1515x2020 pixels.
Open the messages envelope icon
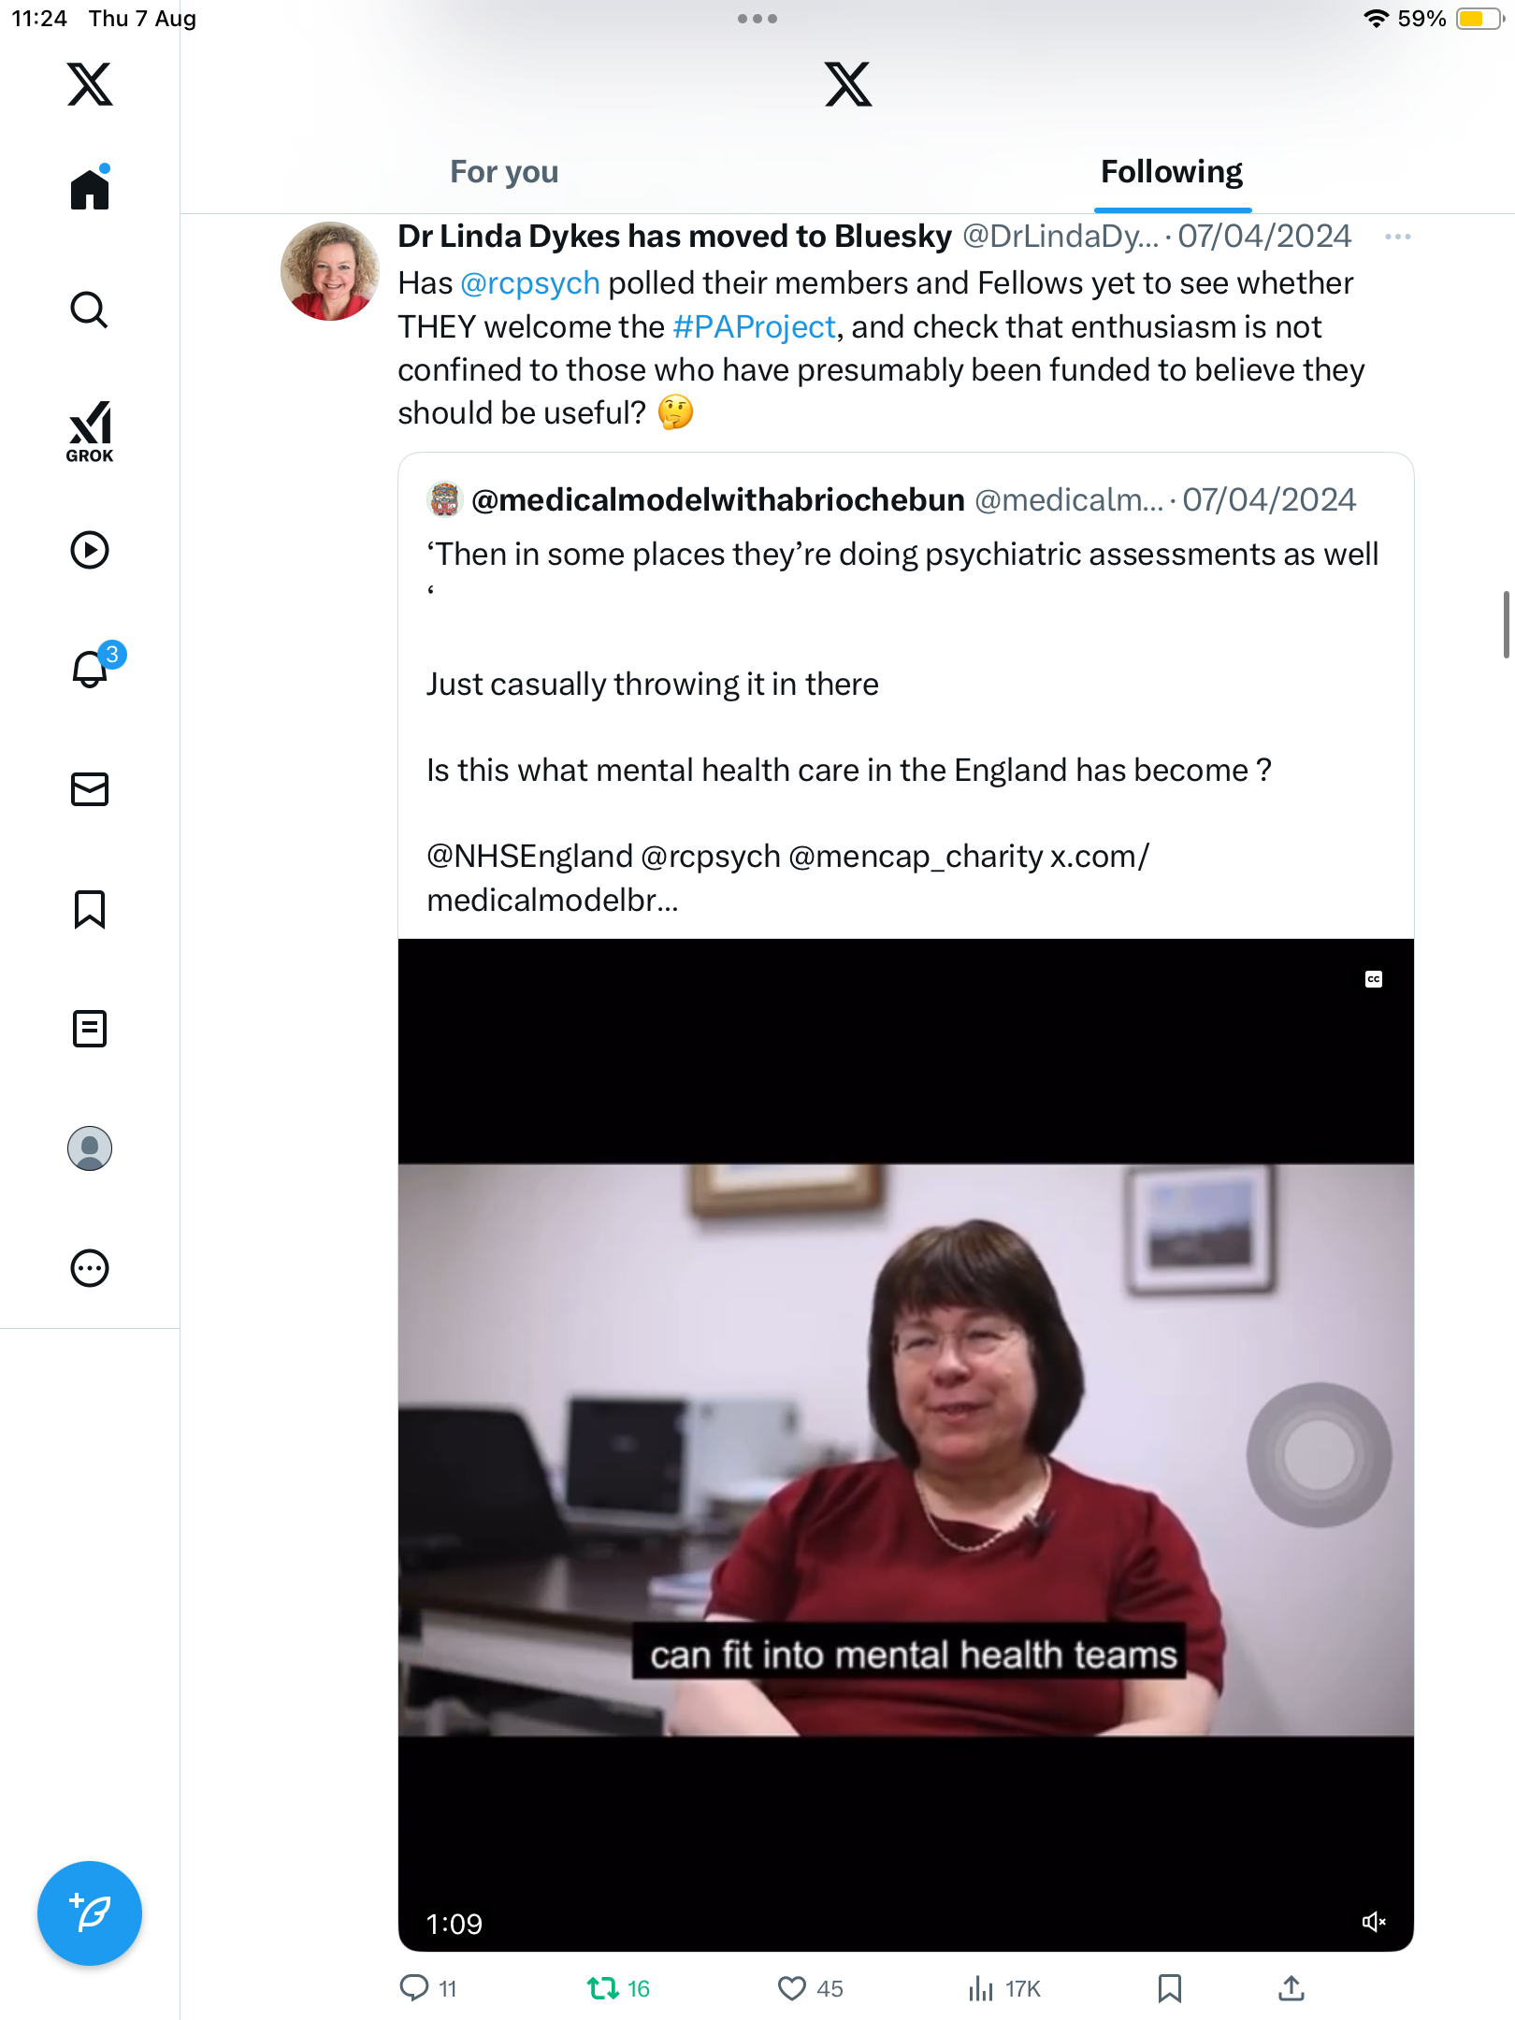tap(90, 789)
